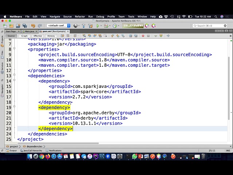Screen dimensions: 233x175
Task: Click the globe browser icon
Action: pyautogui.click(x=75, y=26)
